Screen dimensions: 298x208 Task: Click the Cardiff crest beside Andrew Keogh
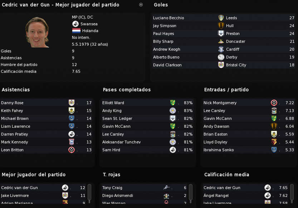click(221, 49)
